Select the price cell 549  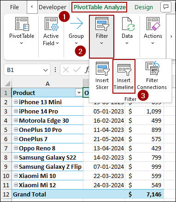[145, 185]
